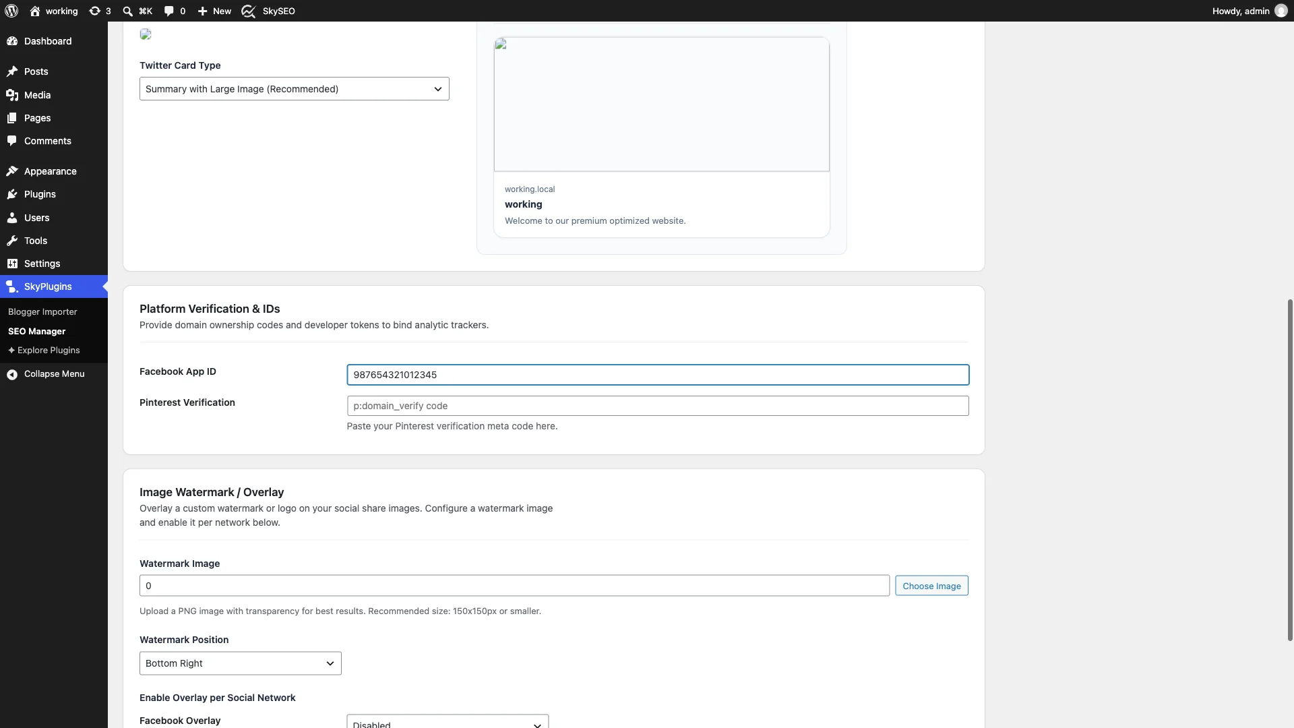The width and height of the screenshot is (1294, 728).
Task: Collapse the admin menu
Action: [x=54, y=373]
